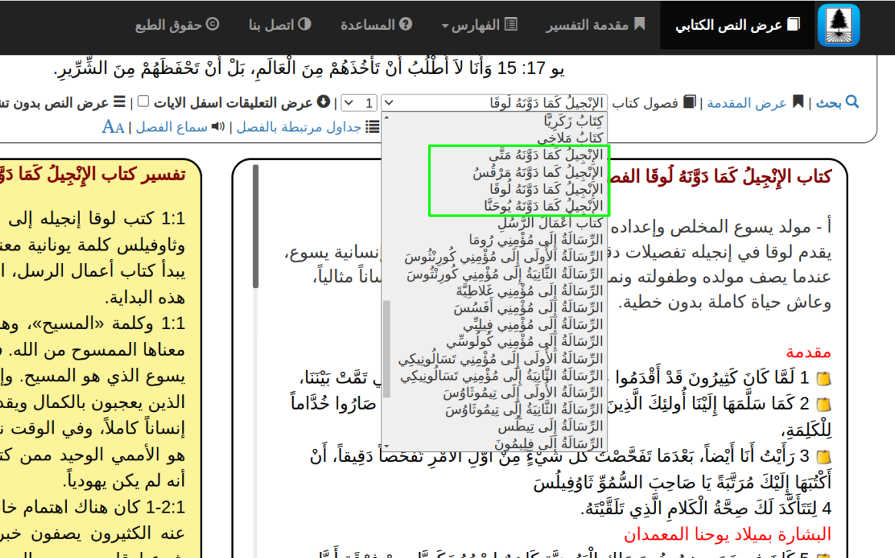Open اتصل بنا contact page
The image size is (895, 558).
[x=280, y=25]
